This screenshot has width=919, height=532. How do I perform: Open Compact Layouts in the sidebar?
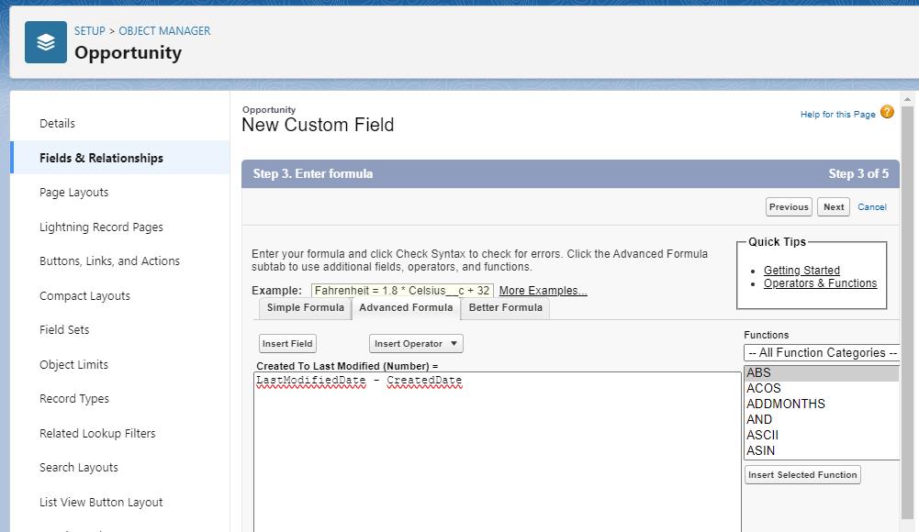tap(84, 295)
